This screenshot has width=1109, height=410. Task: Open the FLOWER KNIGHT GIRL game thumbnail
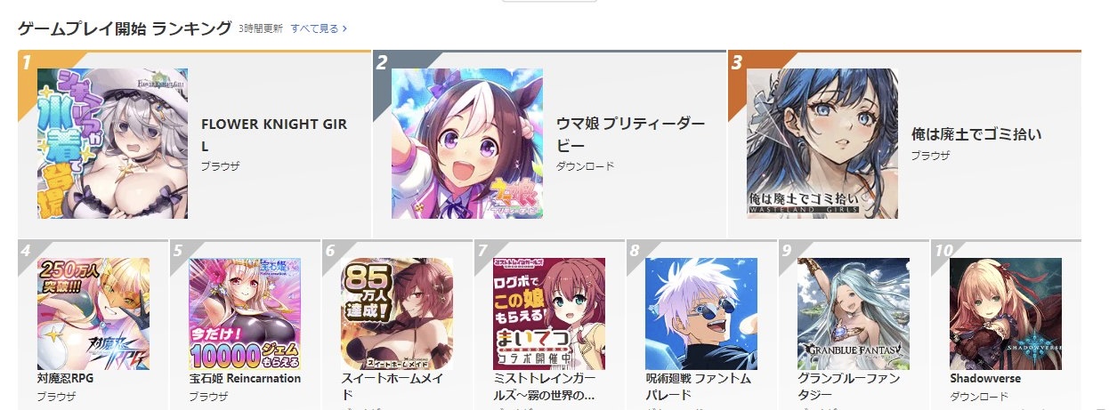112,143
